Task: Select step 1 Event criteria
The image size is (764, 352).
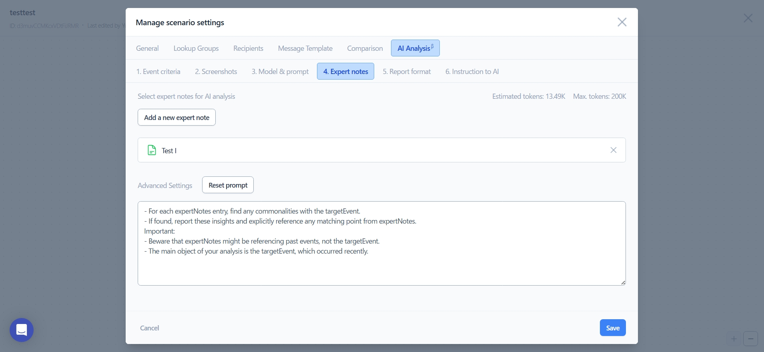Action: (x=158, y=72)
